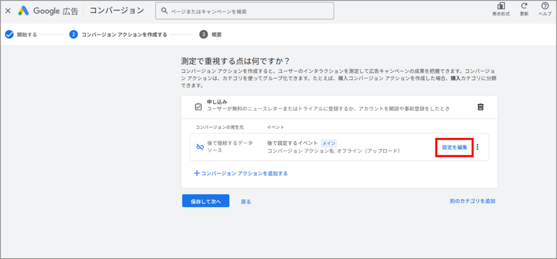Click the search magnifier icon
This screenshot has width=557, height=259.
pos(165,11)
